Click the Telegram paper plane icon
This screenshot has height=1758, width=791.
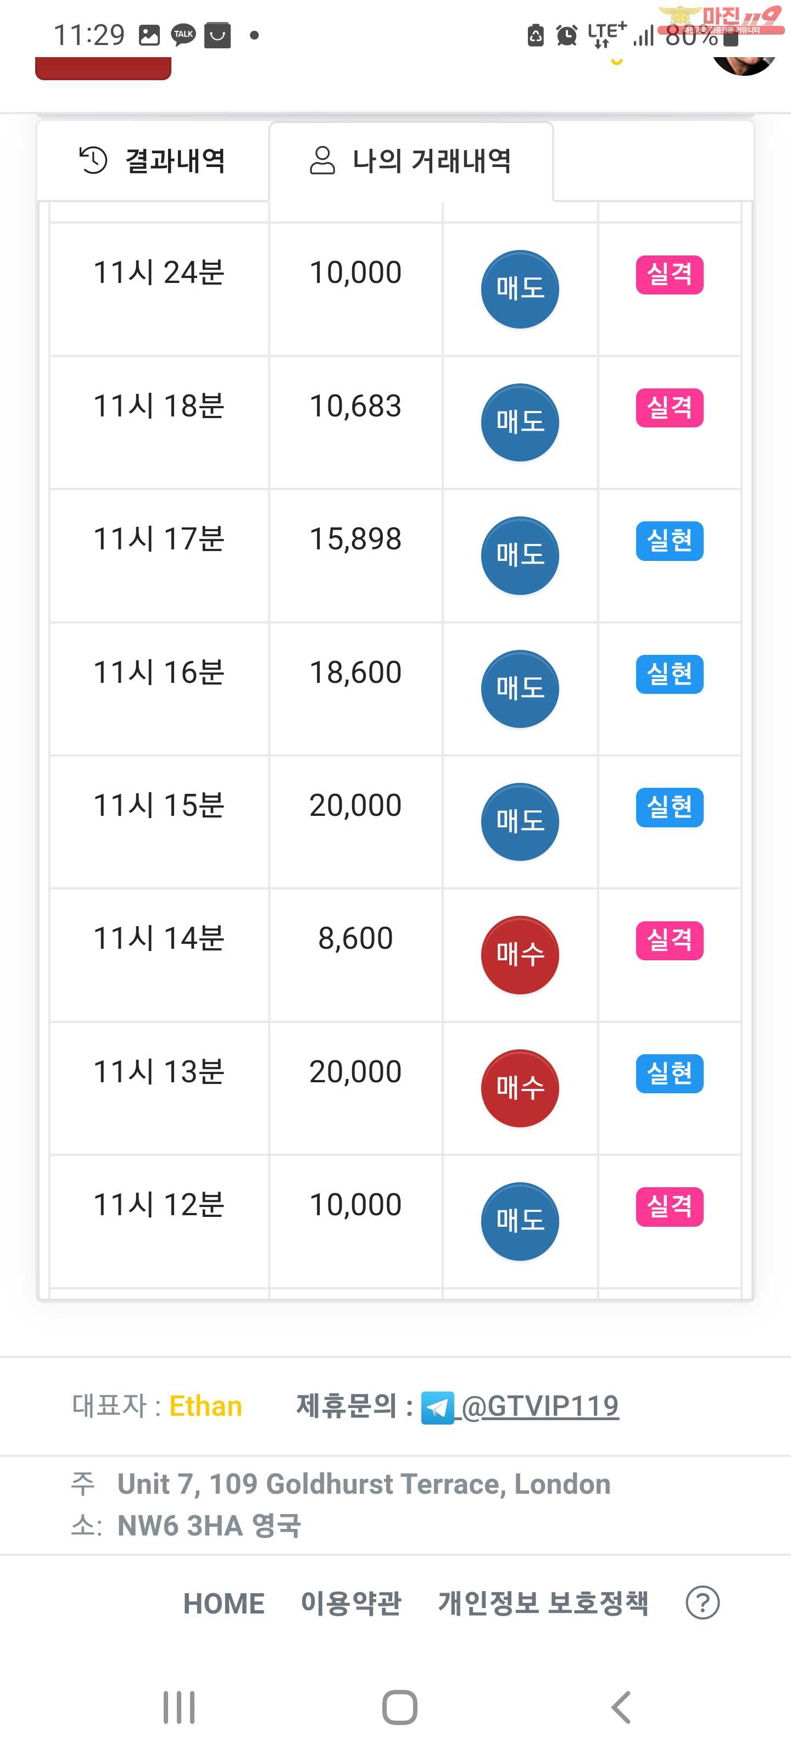437,1408
